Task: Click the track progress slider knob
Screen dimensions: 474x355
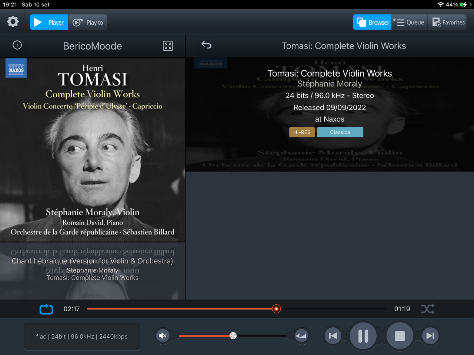Action: (x=276, y=309)
